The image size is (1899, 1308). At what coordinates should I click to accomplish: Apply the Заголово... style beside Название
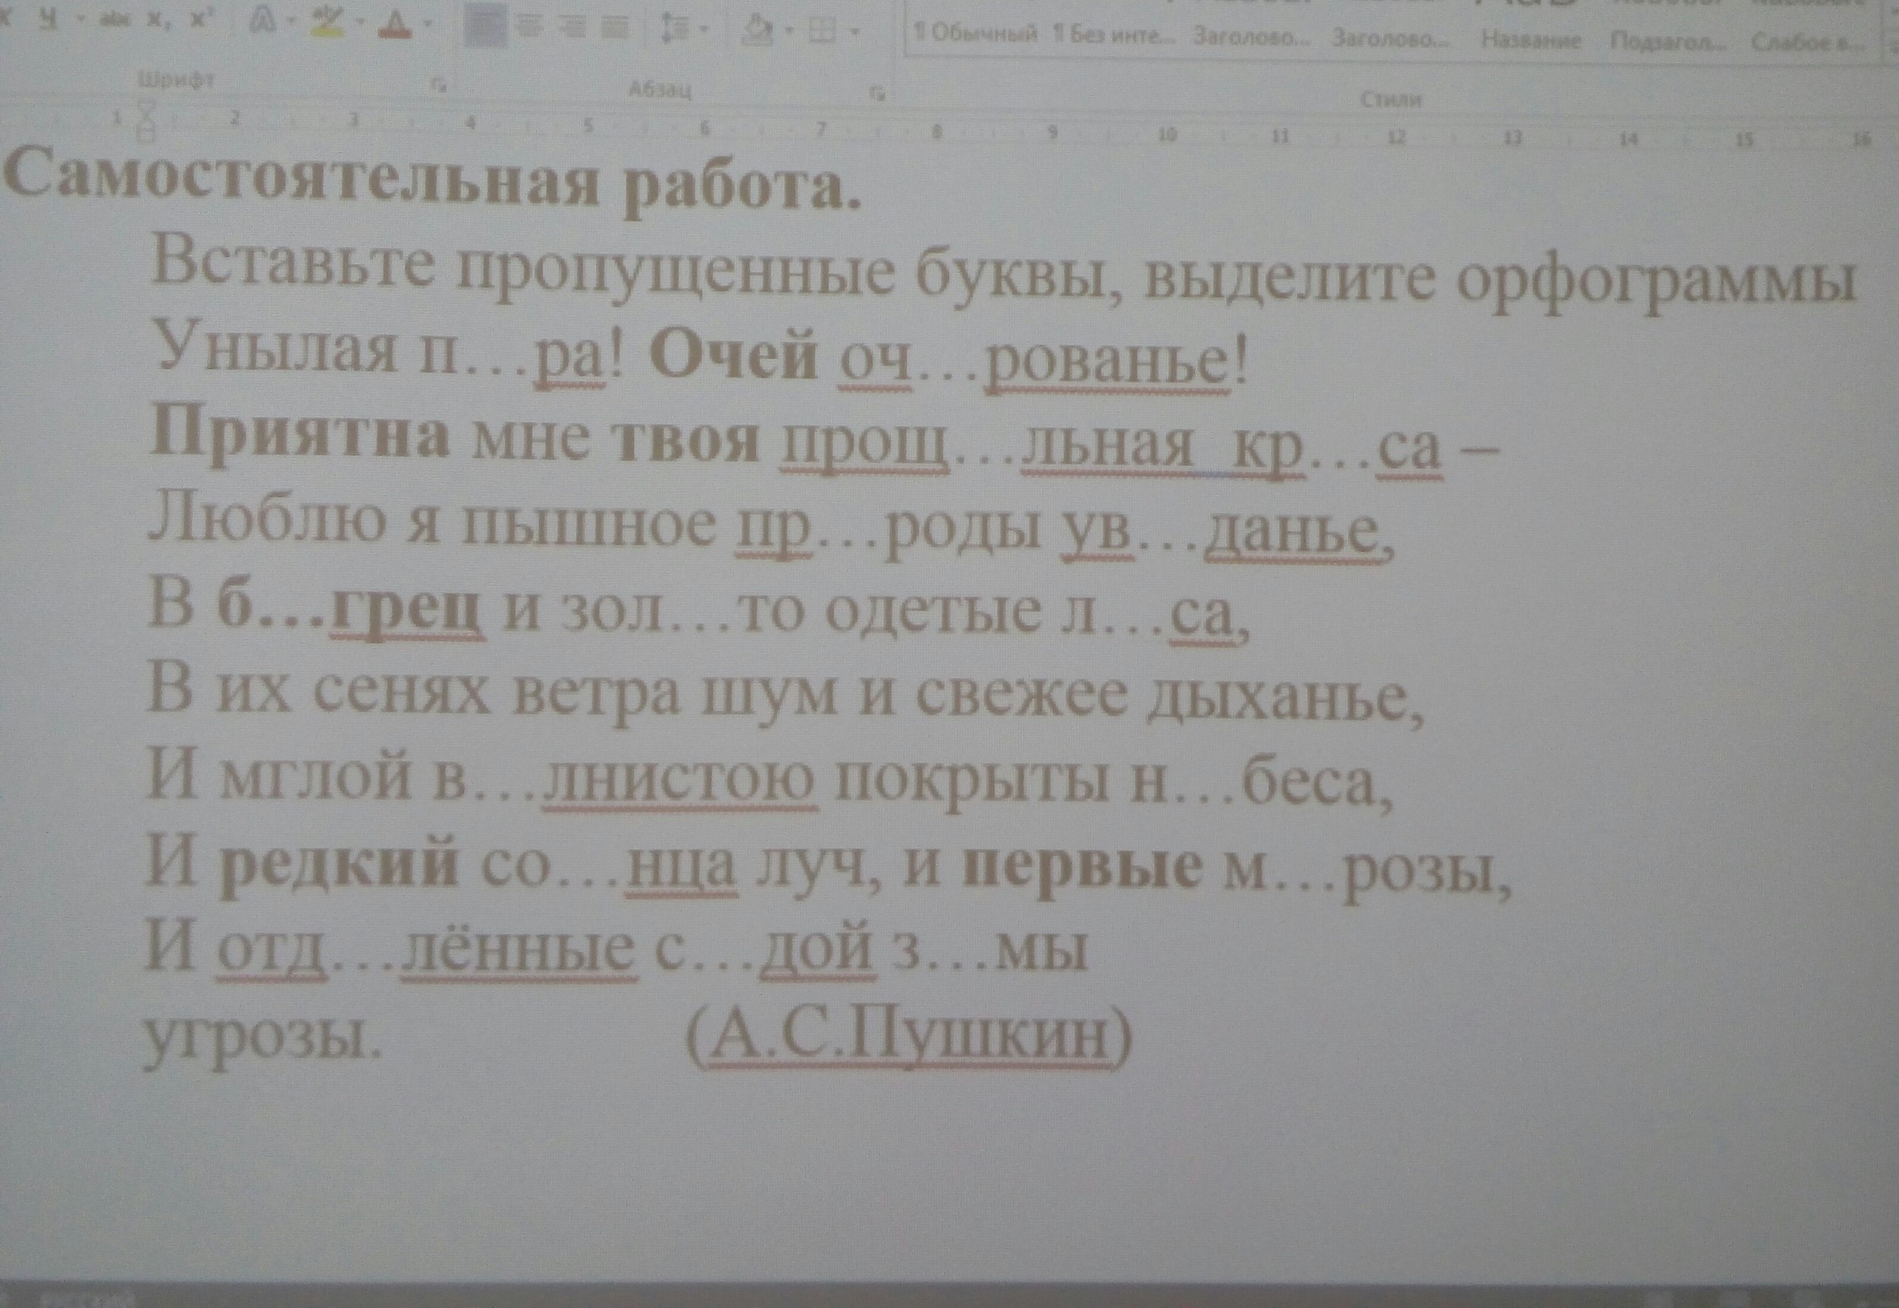point(1390,38)
